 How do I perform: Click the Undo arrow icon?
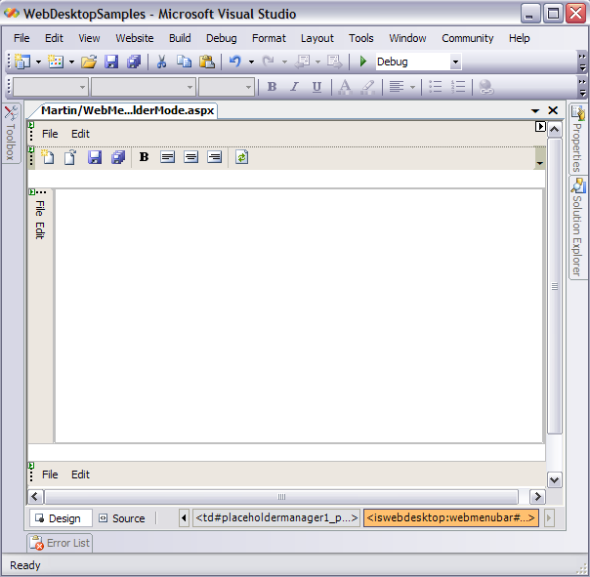234,62
